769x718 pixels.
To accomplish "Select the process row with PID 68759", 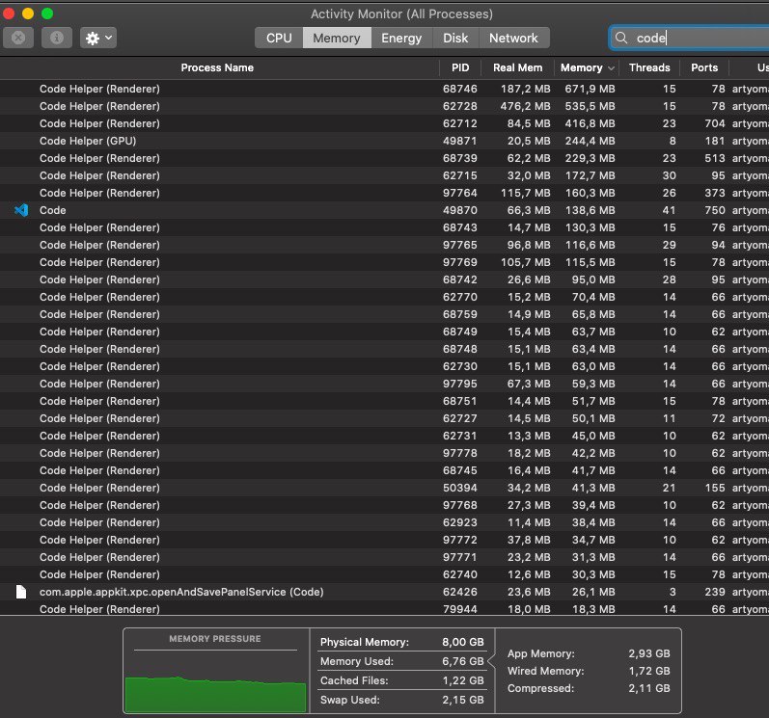I will click(384, 314).
